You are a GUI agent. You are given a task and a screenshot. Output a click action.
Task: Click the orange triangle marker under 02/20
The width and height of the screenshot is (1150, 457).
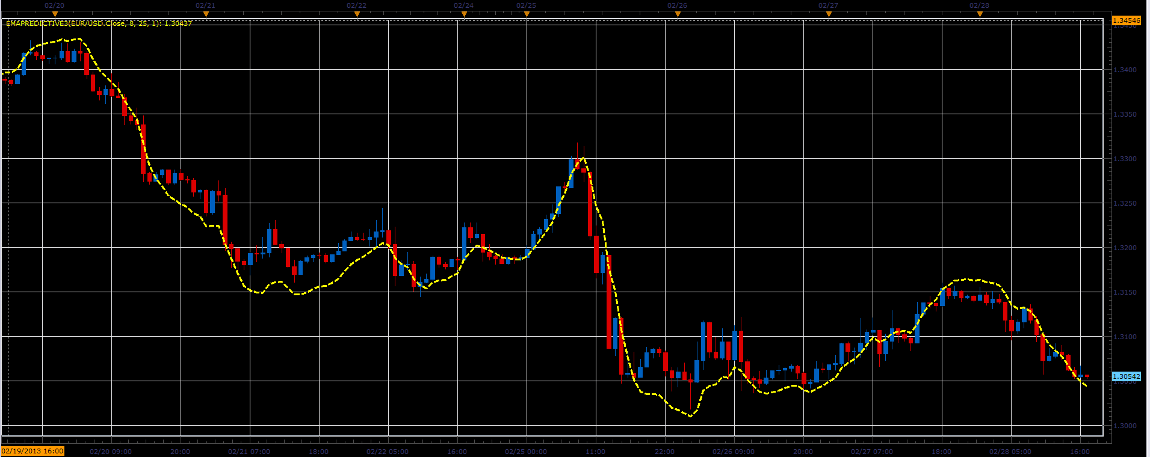tap(55, 13)
